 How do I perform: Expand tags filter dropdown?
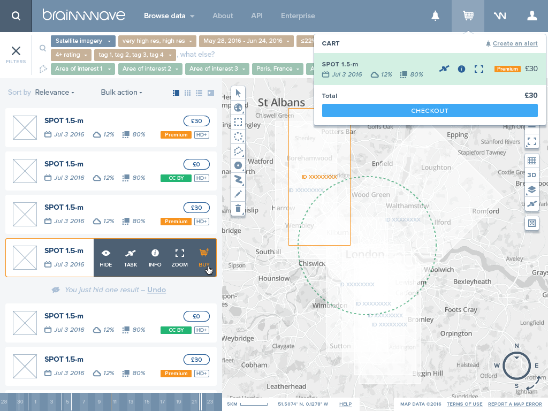tap(135, 55)
